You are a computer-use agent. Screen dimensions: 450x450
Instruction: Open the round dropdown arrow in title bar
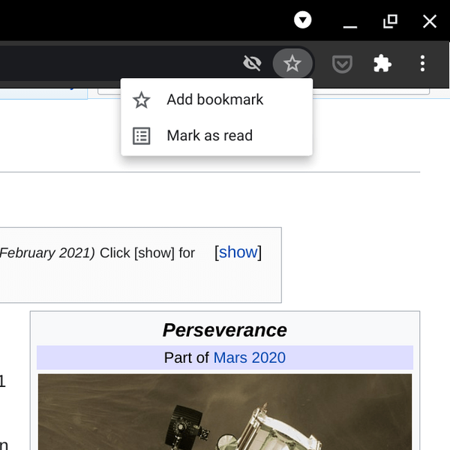[x=302, y=20]
